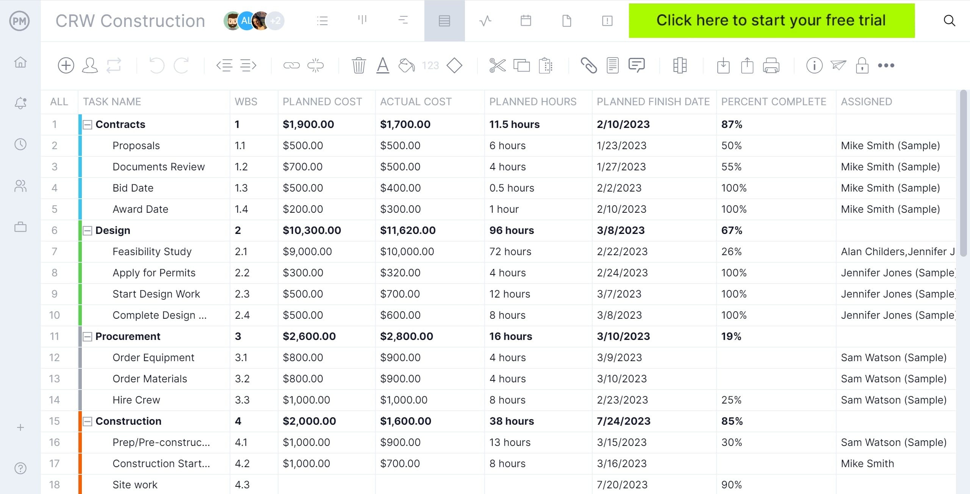Select the delete task icon
Screen dimensions: 970x494
[360, 65]
